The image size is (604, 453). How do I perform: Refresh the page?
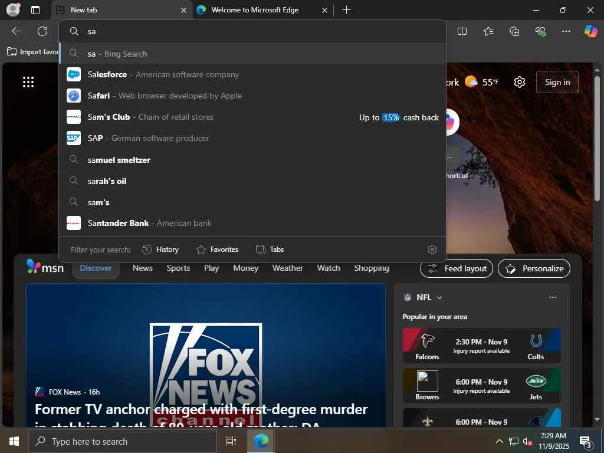(42, 31)
